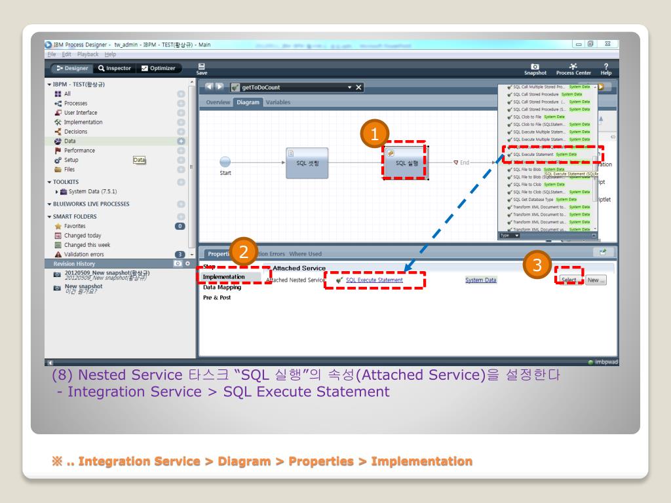The image size is (671, 503).
Task: Switch to the Variables tab
Action: coord(278,102)
